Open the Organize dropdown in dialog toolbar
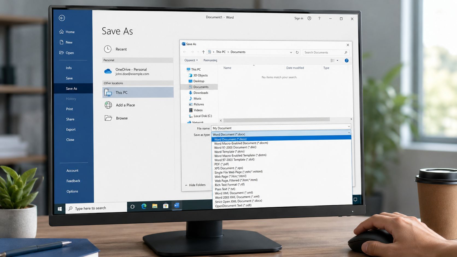Viewport: 457px width, 257px height. click(191, 60)
